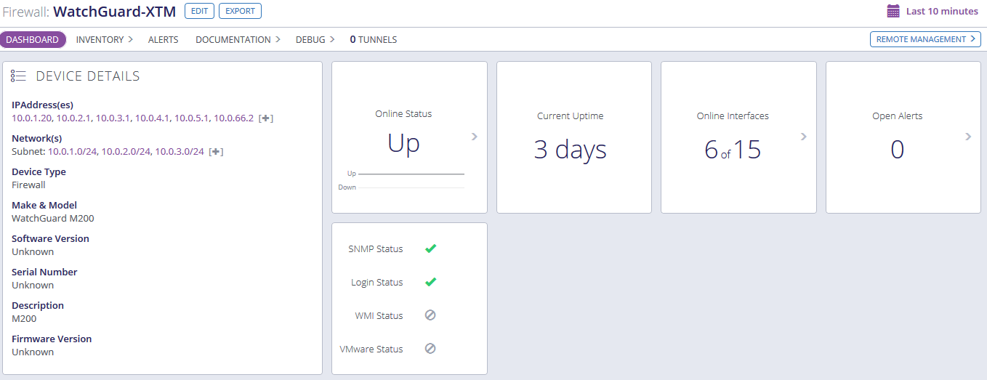Open IP address 10.0.66.2 link

[x=233, y=118]
